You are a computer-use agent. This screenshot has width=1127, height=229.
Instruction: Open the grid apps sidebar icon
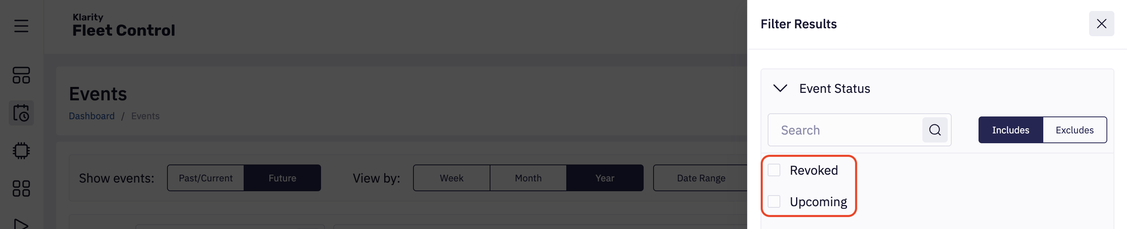pyautogui.click(x=21, y=188)
